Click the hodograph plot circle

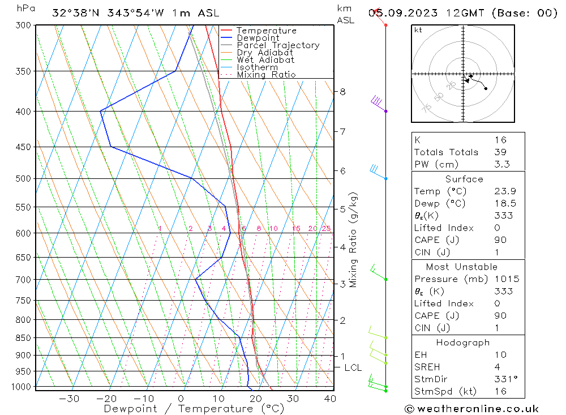[463, 74]
